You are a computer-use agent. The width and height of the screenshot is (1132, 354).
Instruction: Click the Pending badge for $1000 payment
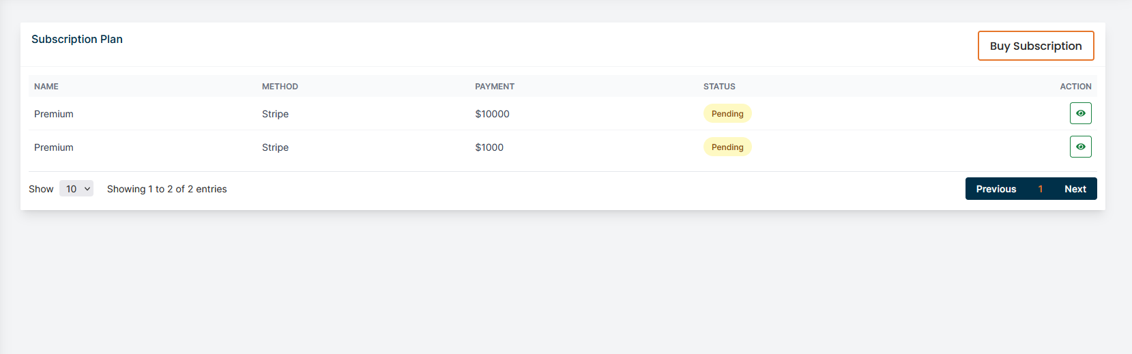coord(727,147)
